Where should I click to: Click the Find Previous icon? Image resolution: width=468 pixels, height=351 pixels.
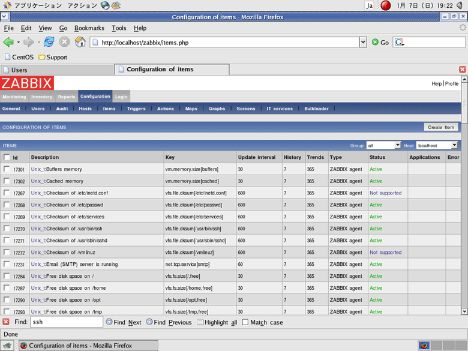click(149, 322)
